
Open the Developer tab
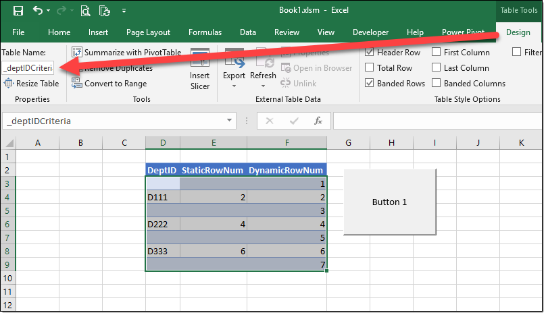click(370, 32)
